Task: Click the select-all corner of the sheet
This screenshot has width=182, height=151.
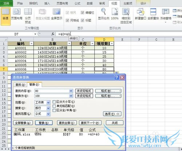Action: (x=4, y=40)
